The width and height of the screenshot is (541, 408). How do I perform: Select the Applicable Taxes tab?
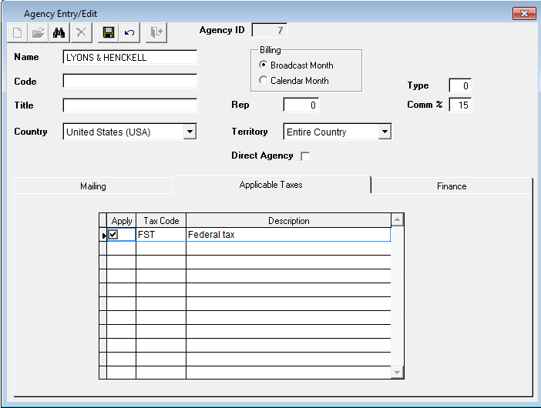click(x=270, y=185)
